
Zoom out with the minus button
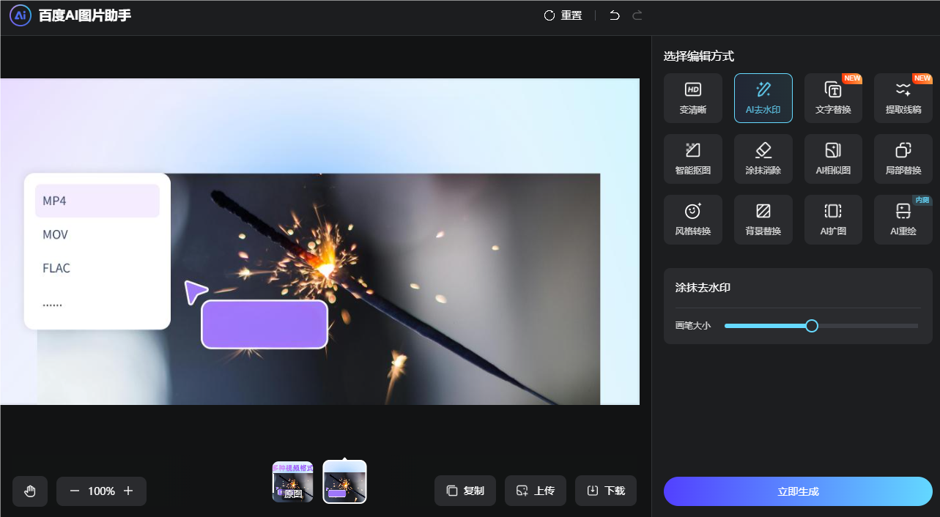74,491
